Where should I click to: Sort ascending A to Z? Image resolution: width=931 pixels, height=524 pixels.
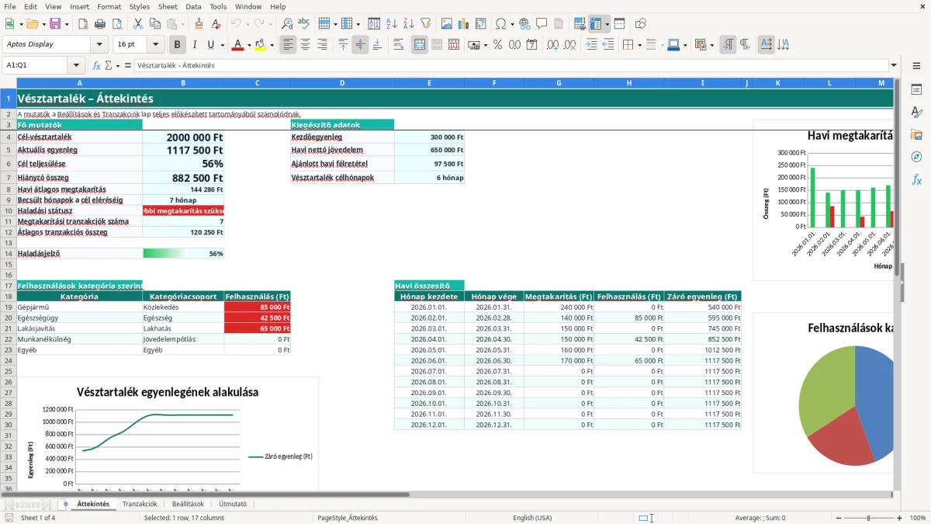pyautogui.click(x=391, y=24)
